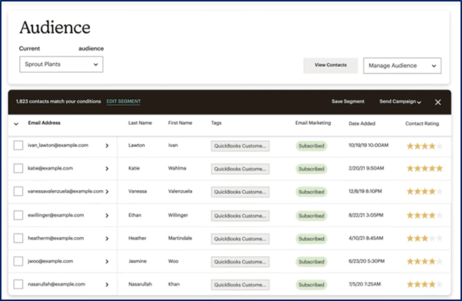
Task: Click star rating for Ivan Lawton
Action: tap(424, 145)
